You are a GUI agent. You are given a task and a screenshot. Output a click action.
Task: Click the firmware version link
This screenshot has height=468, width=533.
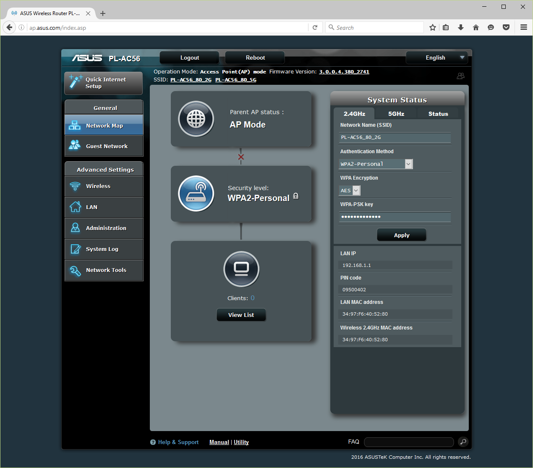click(344, 72)
